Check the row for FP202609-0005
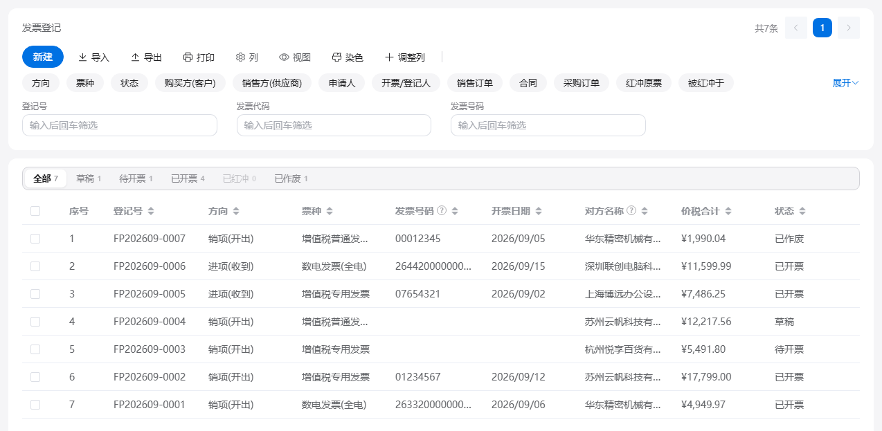Viewport: 882px width, 431px height. coord(35,294)
